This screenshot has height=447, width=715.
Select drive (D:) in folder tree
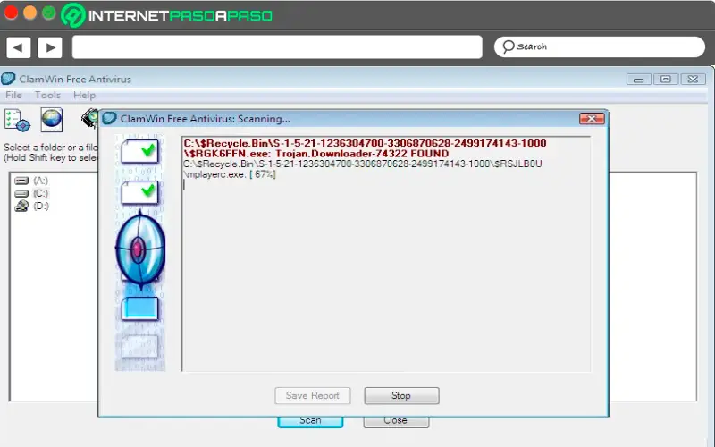40,207
